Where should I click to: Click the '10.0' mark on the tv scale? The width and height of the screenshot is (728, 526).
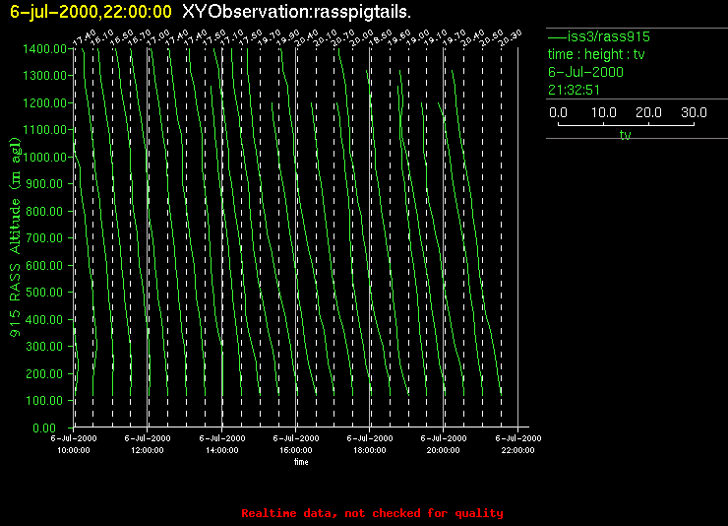[604, 112]
